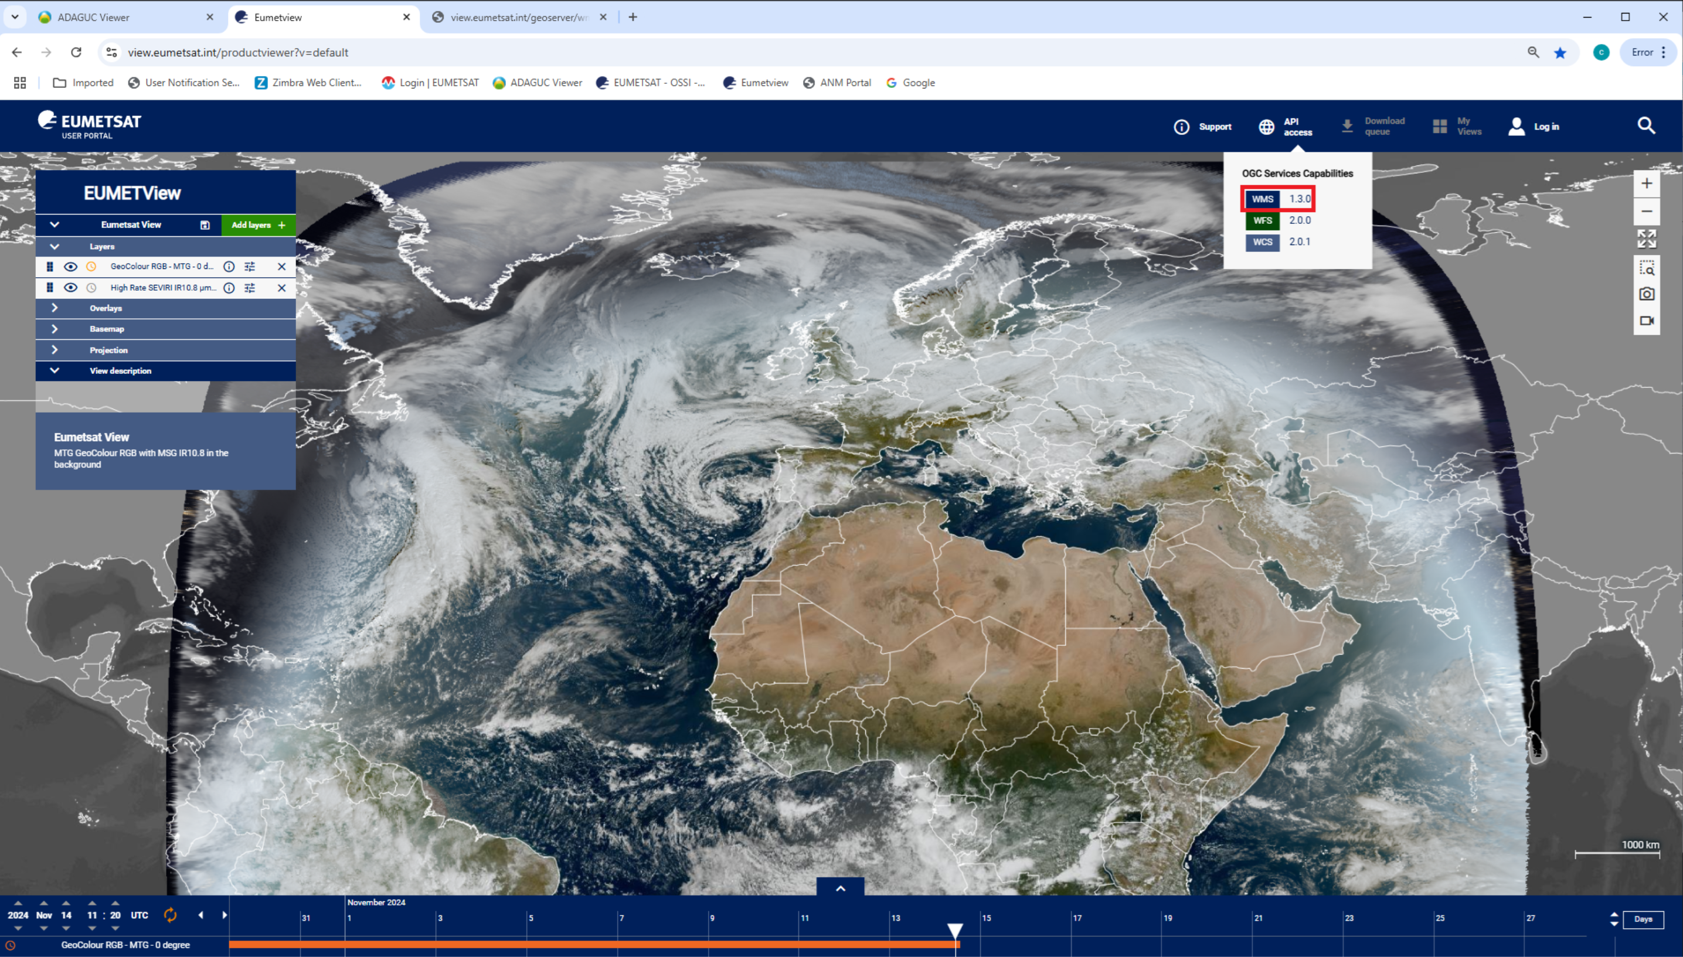Open the API access menu
This screenshot has height=957, width=1683.
pyautogui.click(x=1286, y=127)
